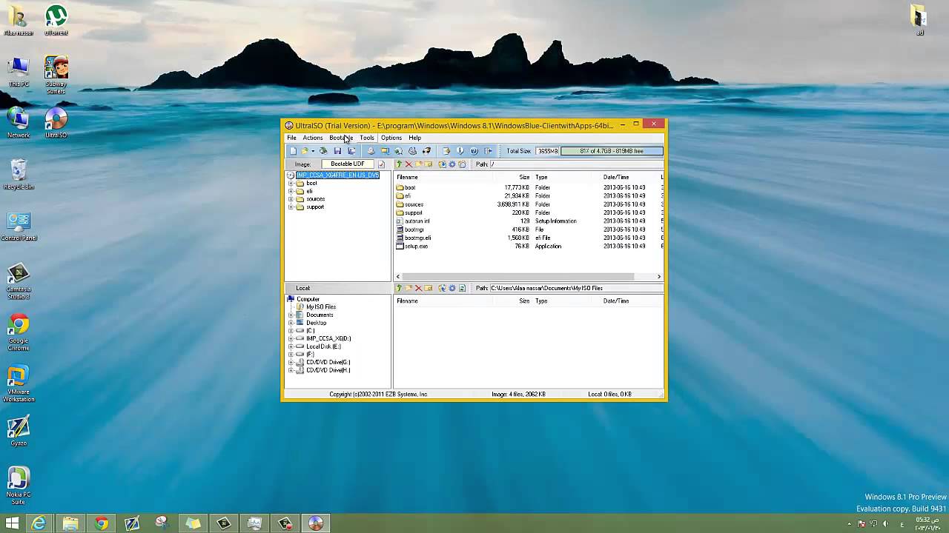The width and height of the screenshot is (949, 533).
Task: Click the Recycle Bin desktop icon
Action: click(x=19, y=175)
